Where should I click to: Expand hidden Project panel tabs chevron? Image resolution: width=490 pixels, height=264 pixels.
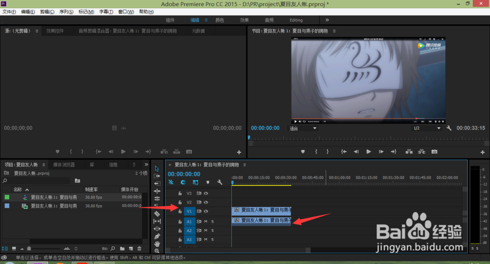146,165
